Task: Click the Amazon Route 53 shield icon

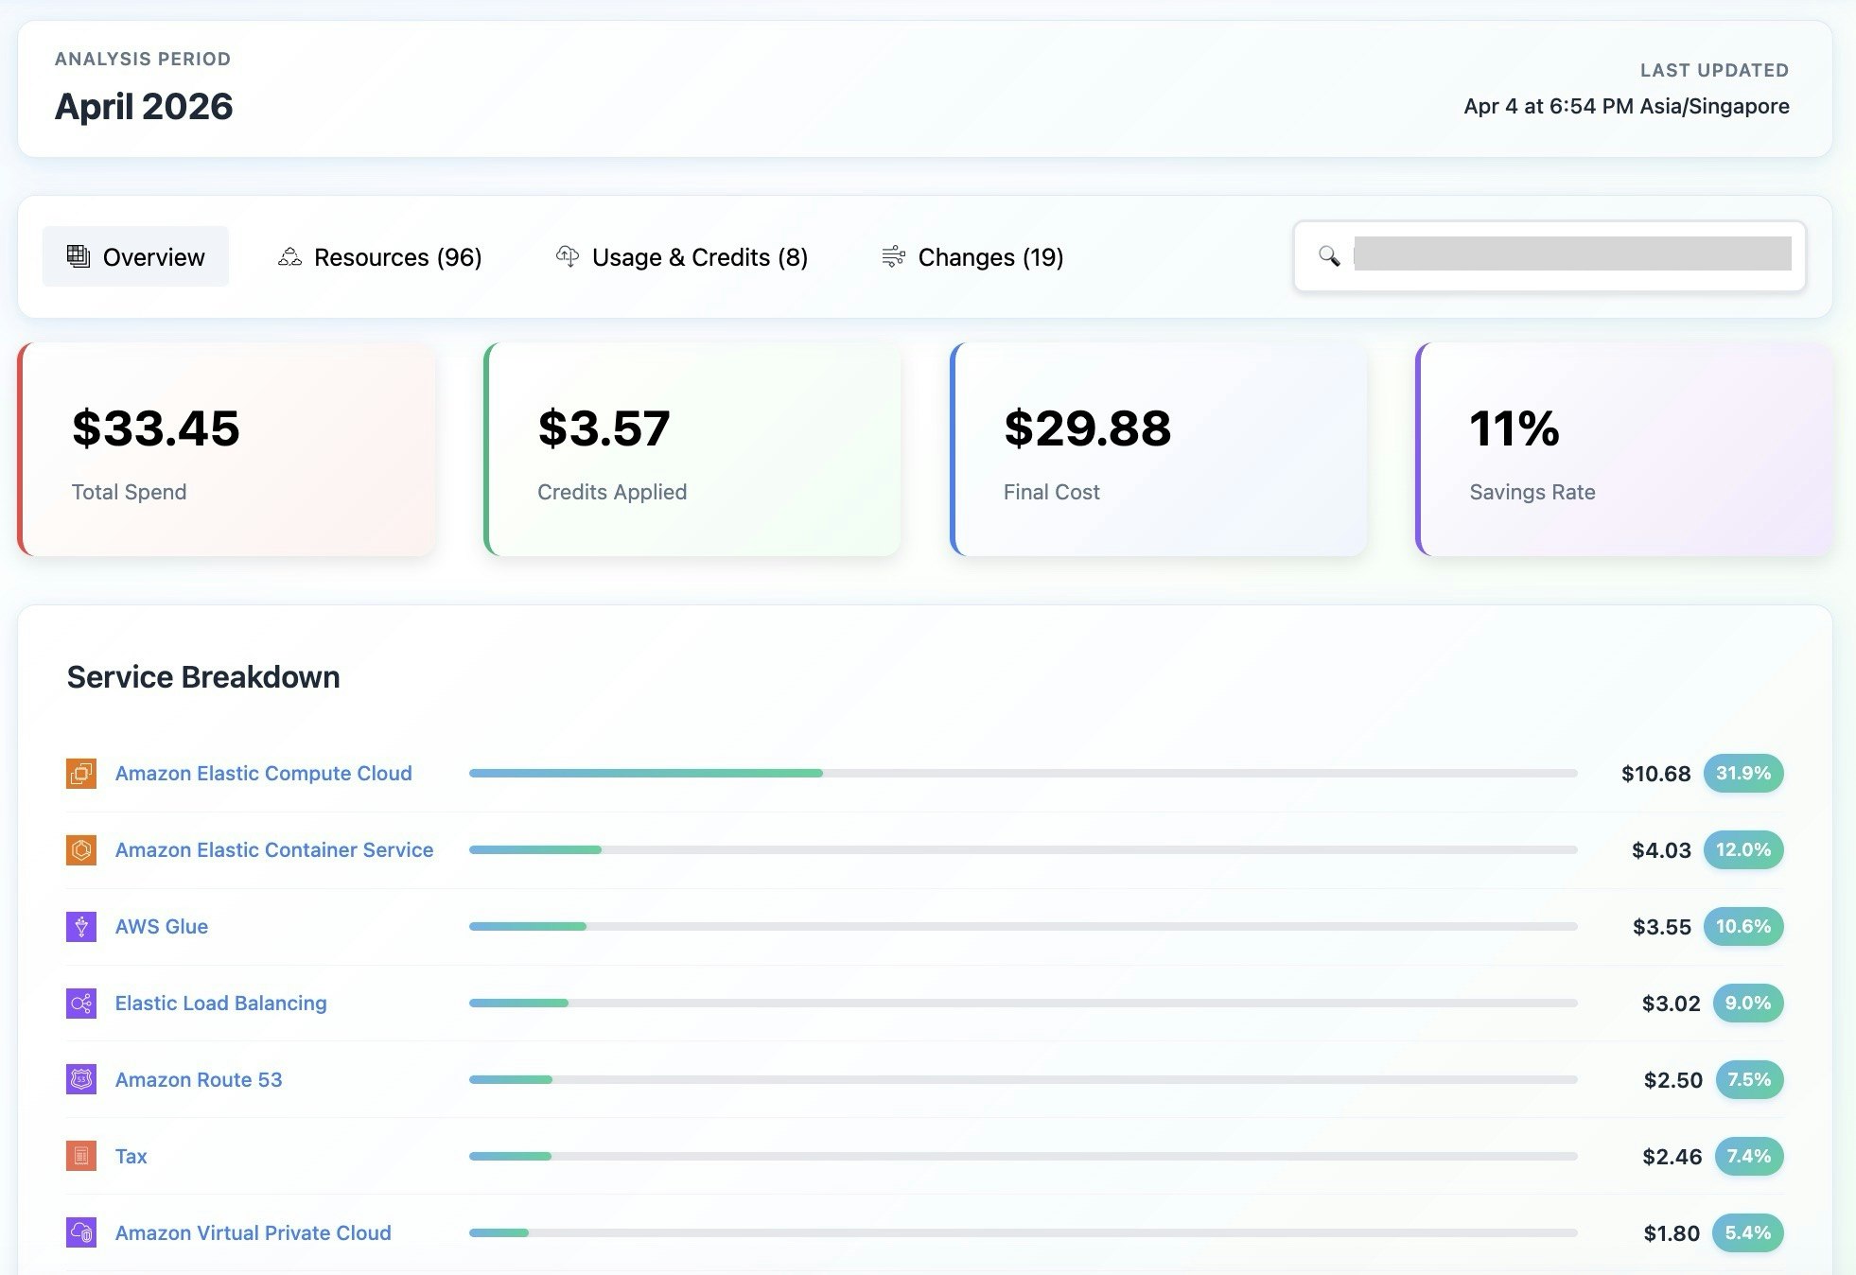Action: [81, 1079]
